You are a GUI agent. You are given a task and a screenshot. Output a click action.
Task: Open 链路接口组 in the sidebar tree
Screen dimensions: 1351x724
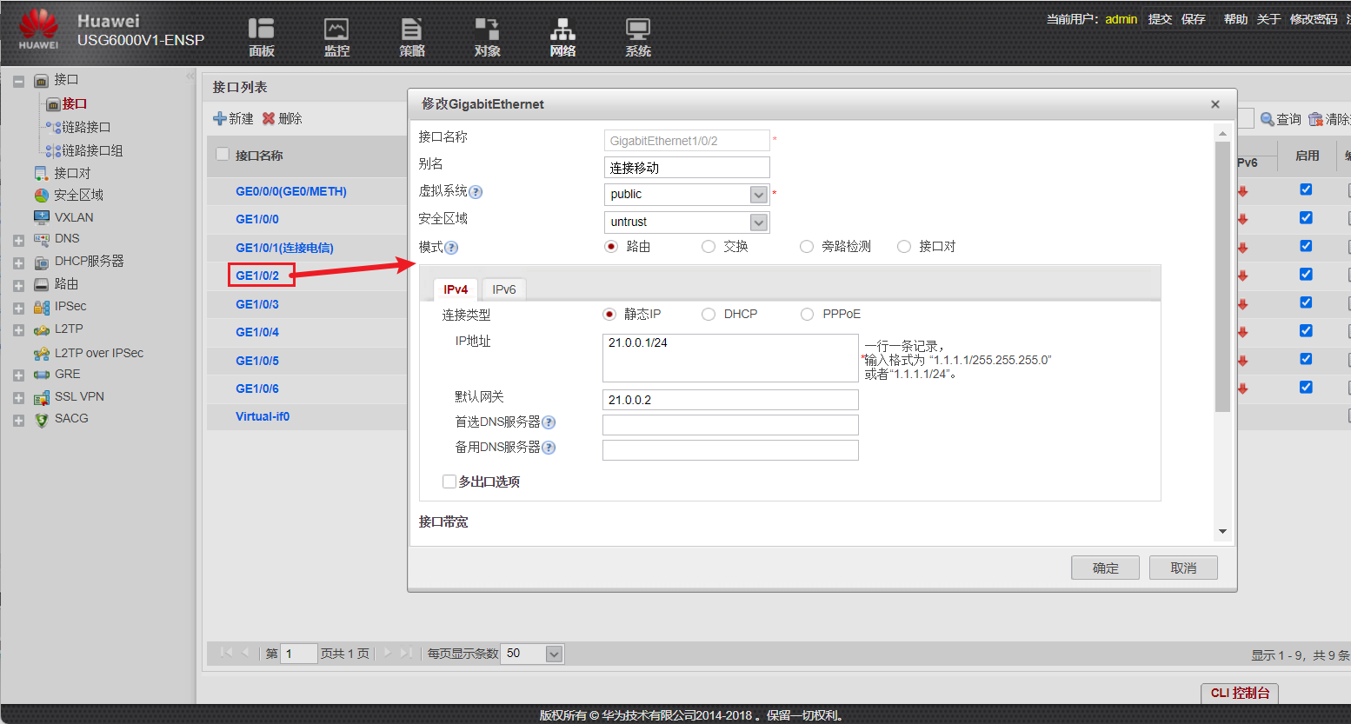pos(92,150)
